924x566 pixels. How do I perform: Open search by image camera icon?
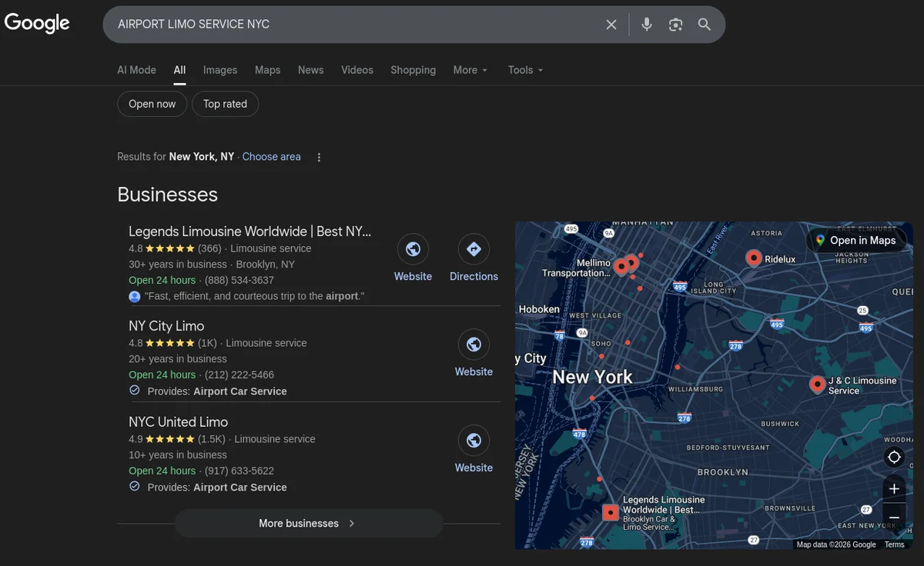tap(675, 25)
